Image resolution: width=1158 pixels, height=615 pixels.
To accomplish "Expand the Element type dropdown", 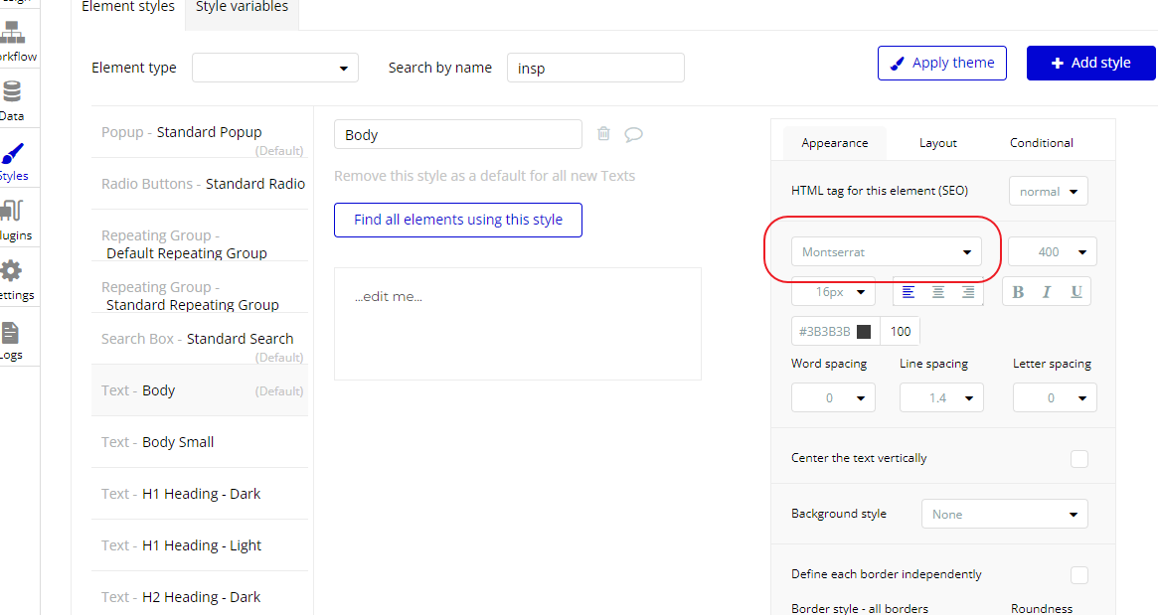I will tap(275, 69).
